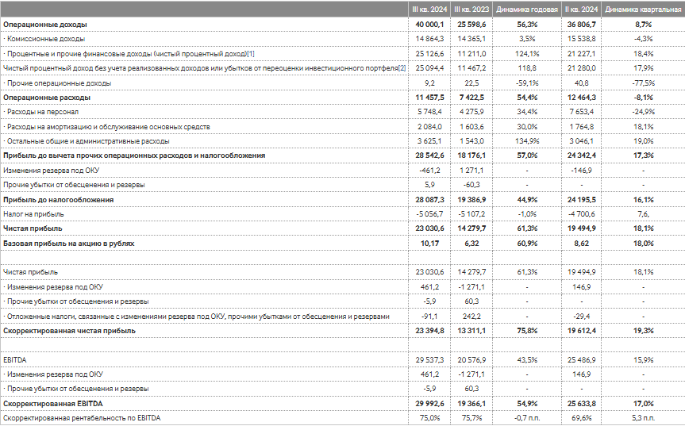Click -77,5% quarterly dynamics value
This screenshot has width=685, height=426.
643,83
